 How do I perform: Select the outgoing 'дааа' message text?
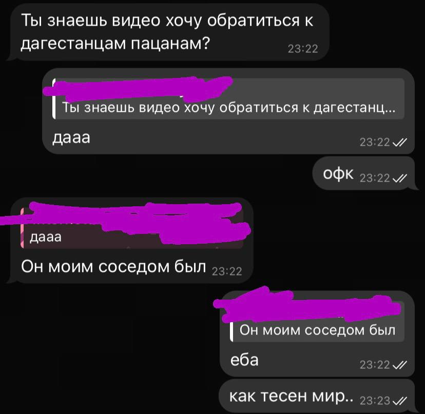point(71,137)
